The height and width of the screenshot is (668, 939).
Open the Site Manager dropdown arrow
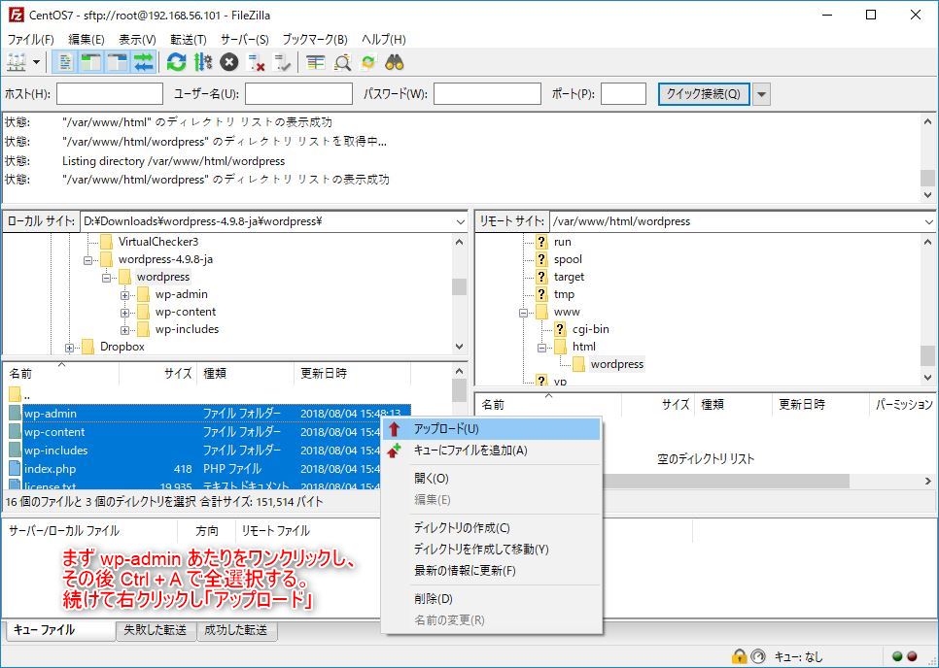(x=37, y=61)
